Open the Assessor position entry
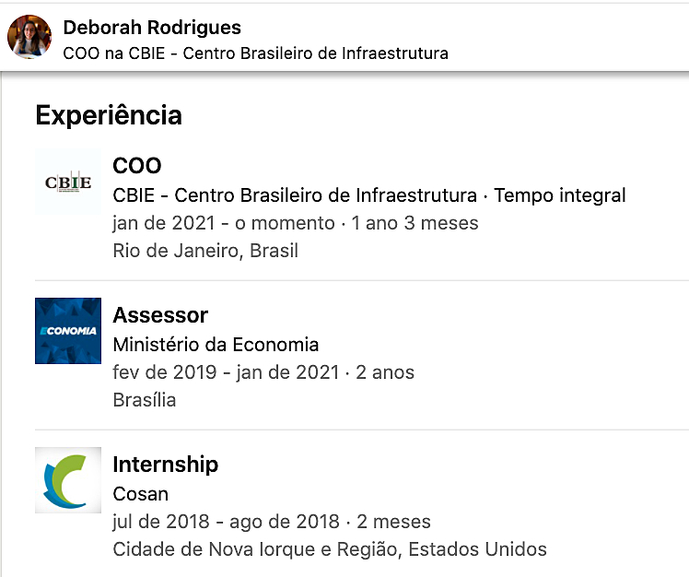The width and height of the screenshot is (689, 577). click(x=160, y=315)
